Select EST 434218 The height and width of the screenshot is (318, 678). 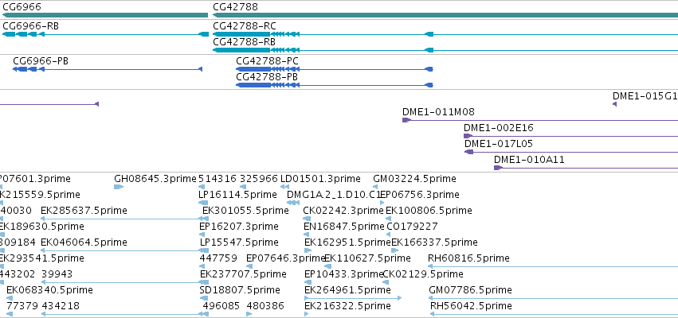61,306
